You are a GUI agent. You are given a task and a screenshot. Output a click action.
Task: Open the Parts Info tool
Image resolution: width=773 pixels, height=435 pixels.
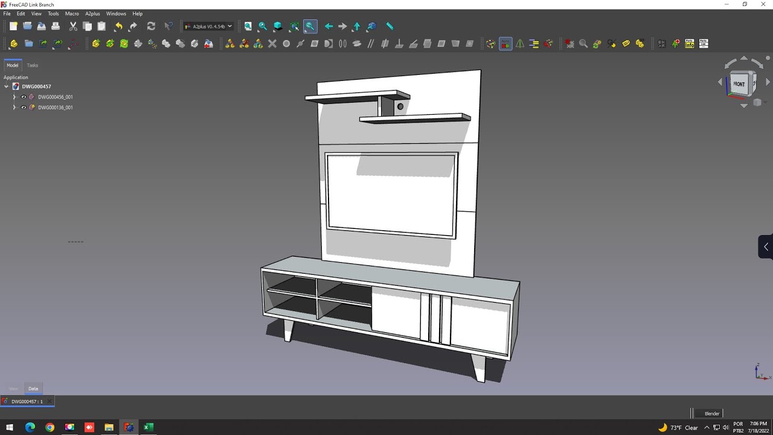click(690, 43)
